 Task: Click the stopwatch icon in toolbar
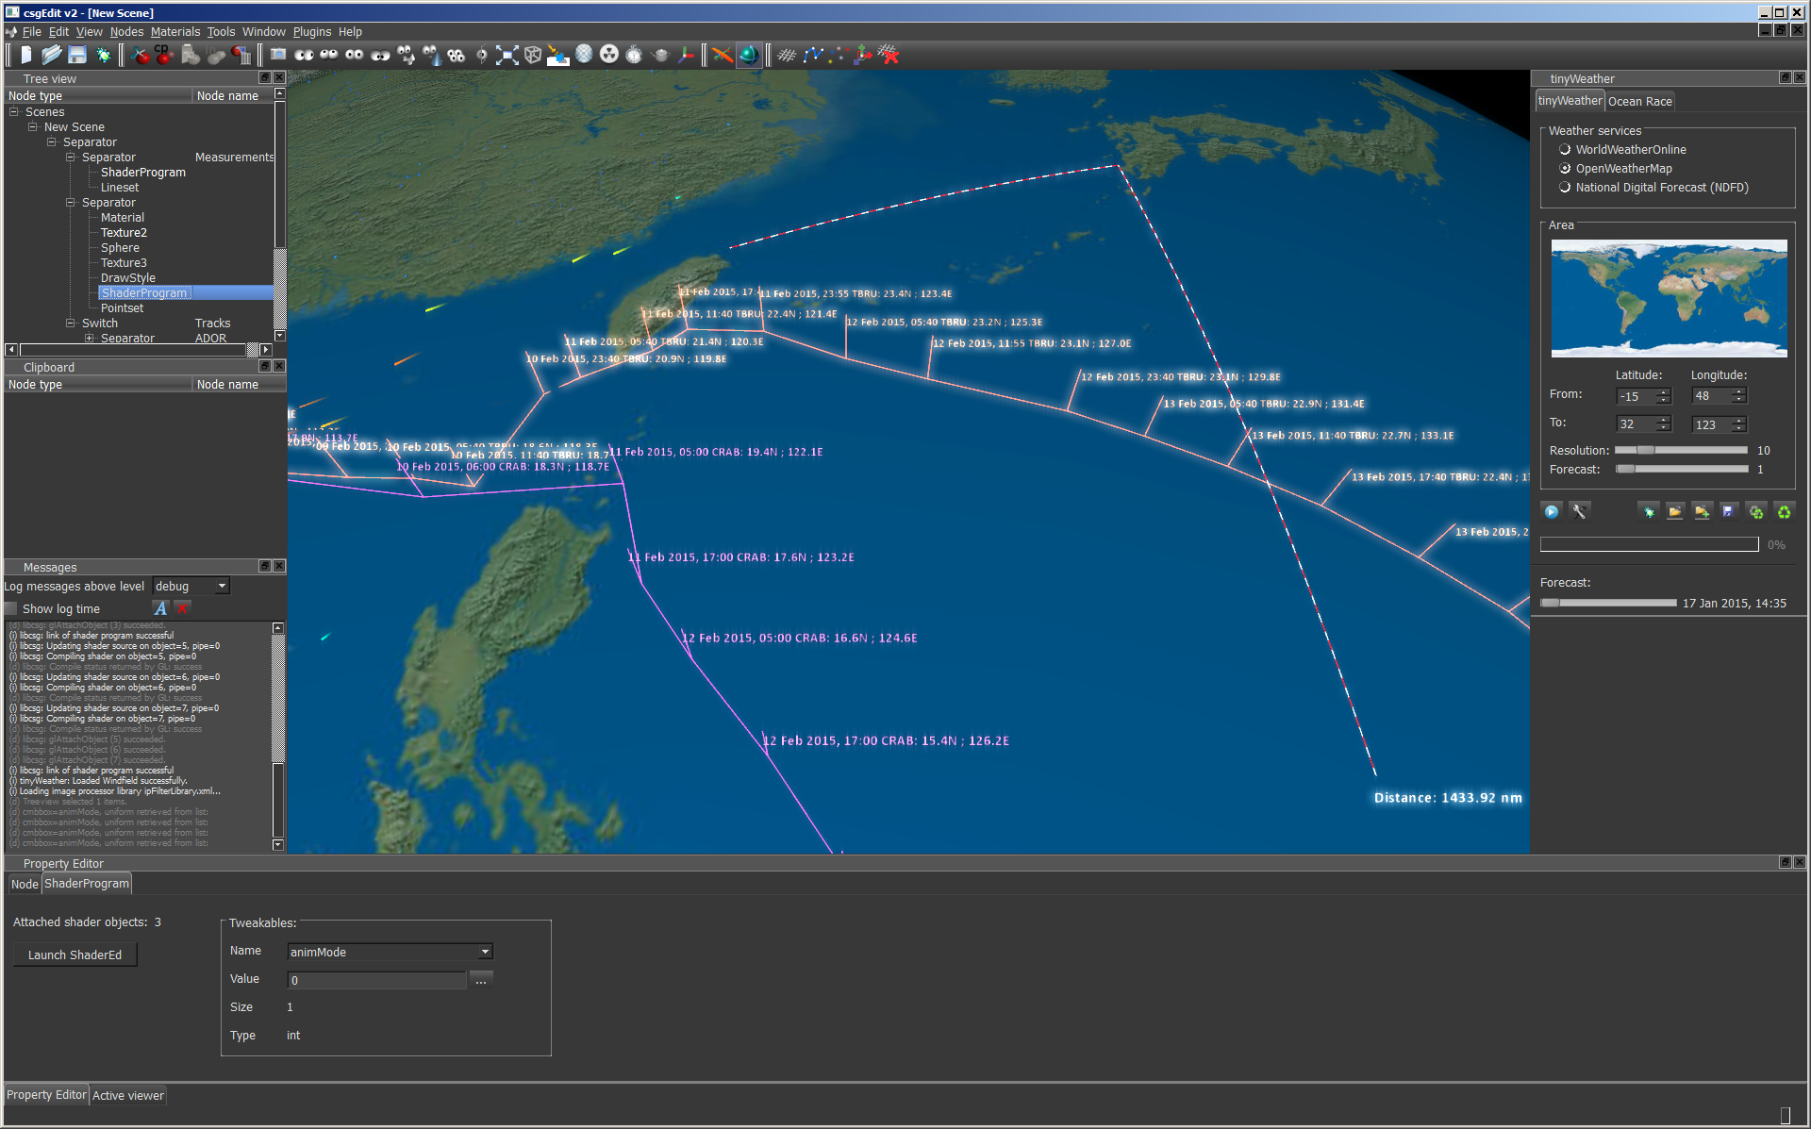(x=635, y=56)
